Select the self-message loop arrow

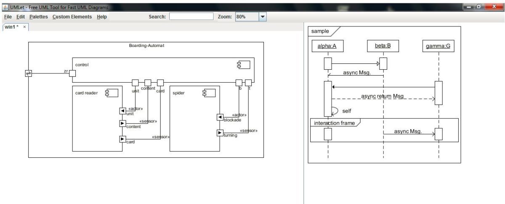[335, 111]
